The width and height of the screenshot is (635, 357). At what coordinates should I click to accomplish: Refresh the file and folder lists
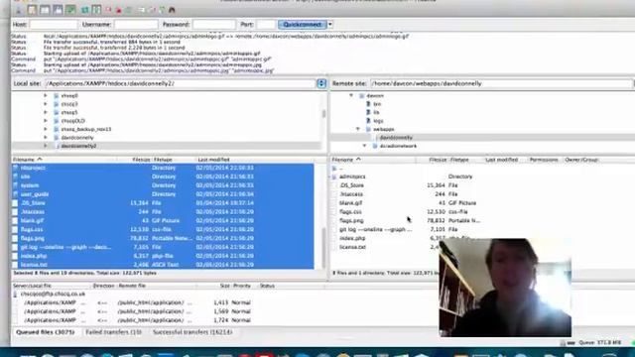click(x=85, y=10)
